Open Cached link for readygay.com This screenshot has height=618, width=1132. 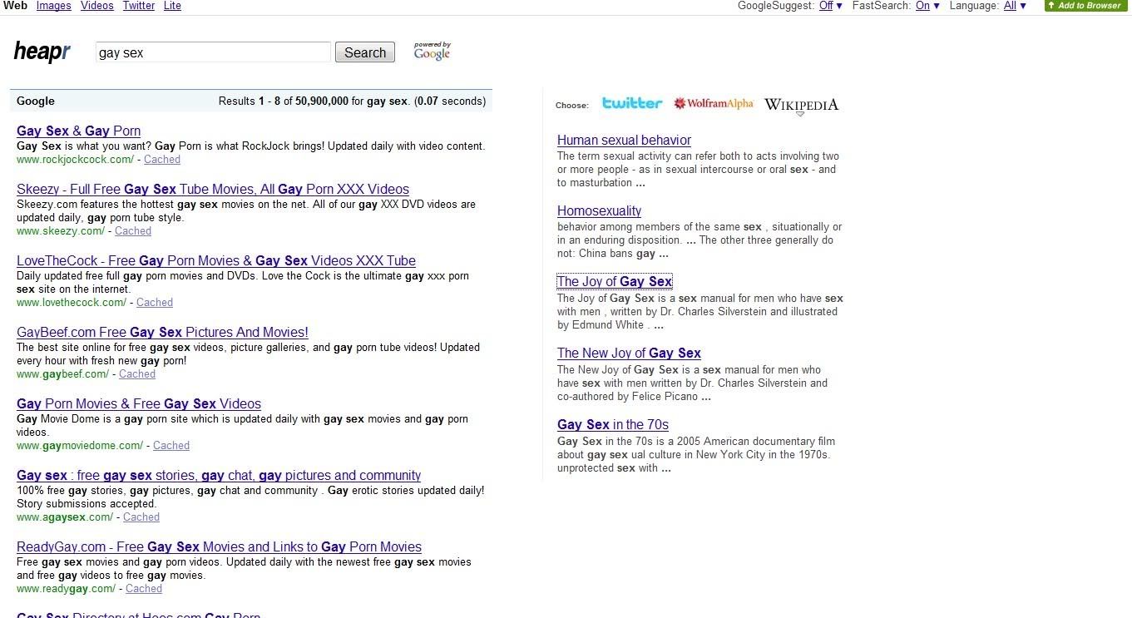[x=144, y=589]
